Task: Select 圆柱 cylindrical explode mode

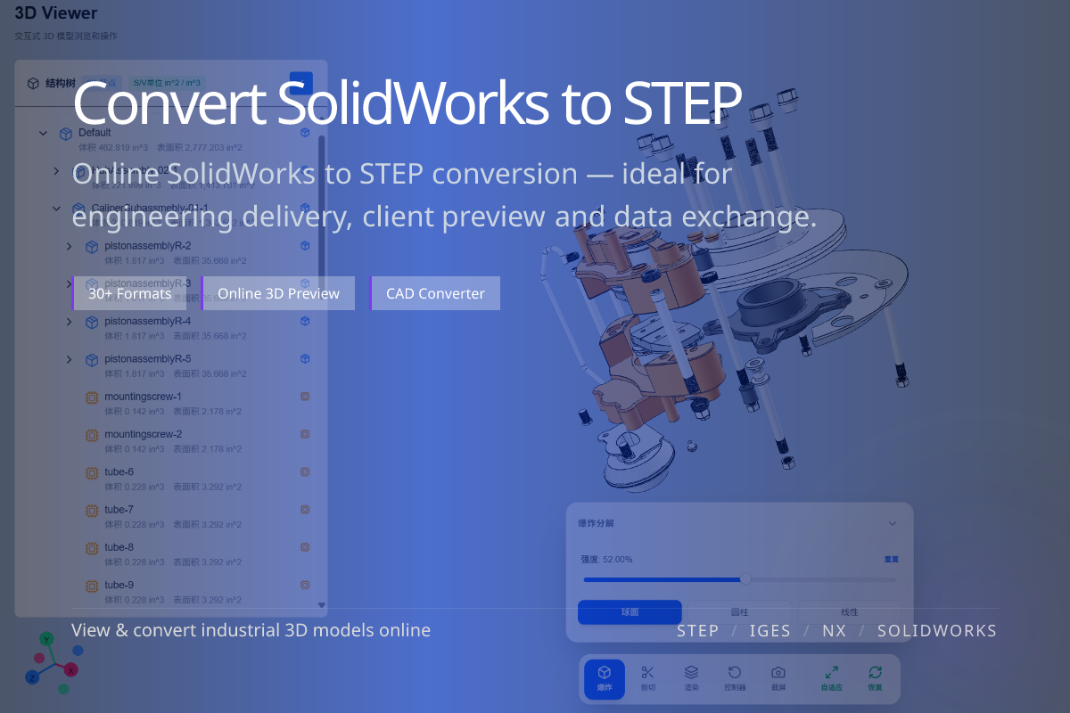Action: 739,612
